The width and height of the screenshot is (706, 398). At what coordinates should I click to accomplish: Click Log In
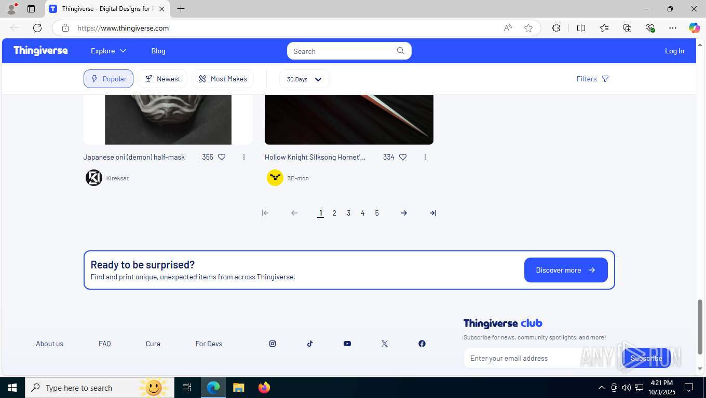point(674,51)
